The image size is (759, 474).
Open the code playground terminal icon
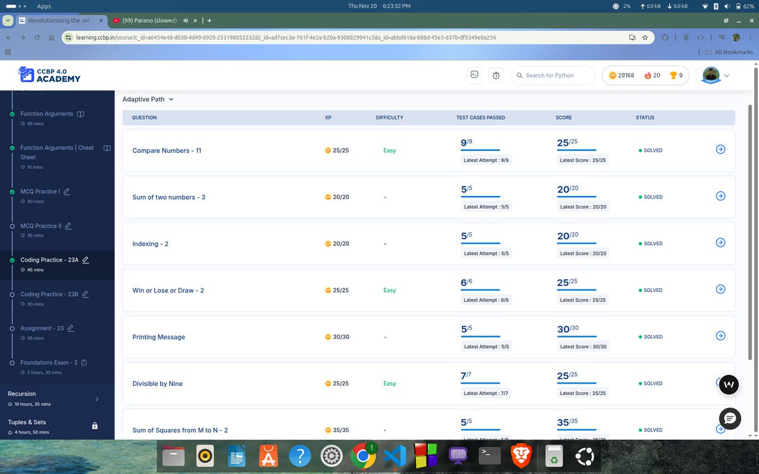(474, 75)
